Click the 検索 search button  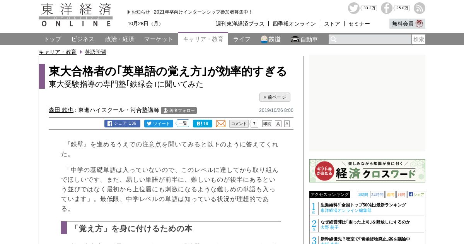419,39
